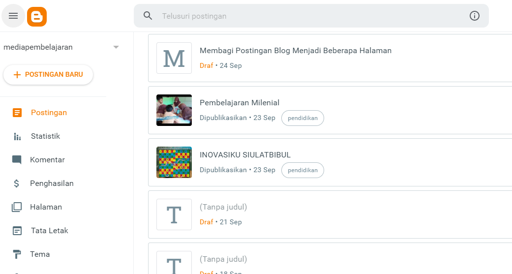The height and width of the screenshot is (274, 512).
Task: Click the Pembelajaran Milenial photo thumbnail
Action: tap(174, 110)
